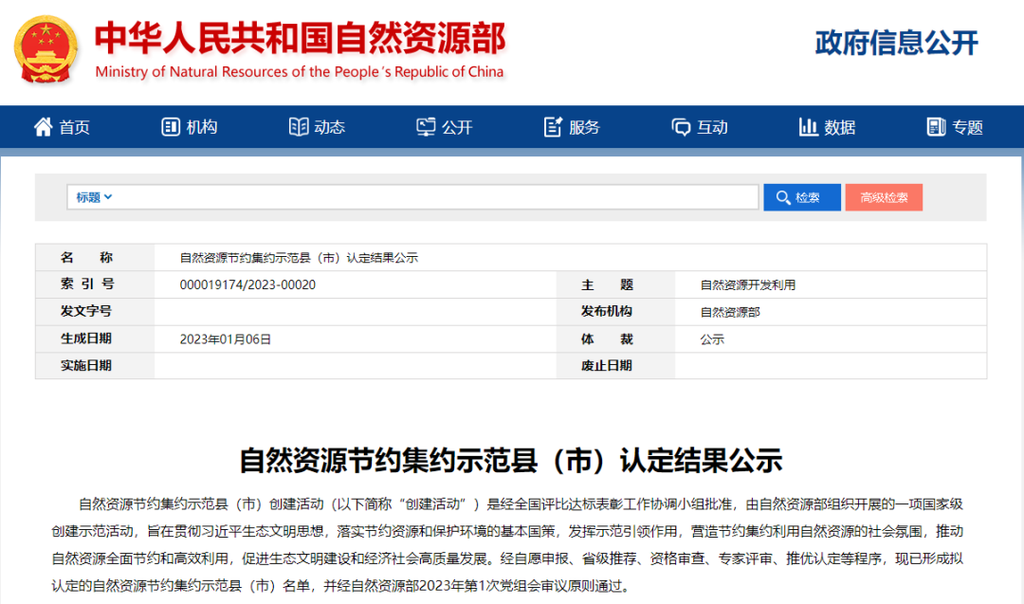Click the open book icon beside 动态

(x=299, y=127)
